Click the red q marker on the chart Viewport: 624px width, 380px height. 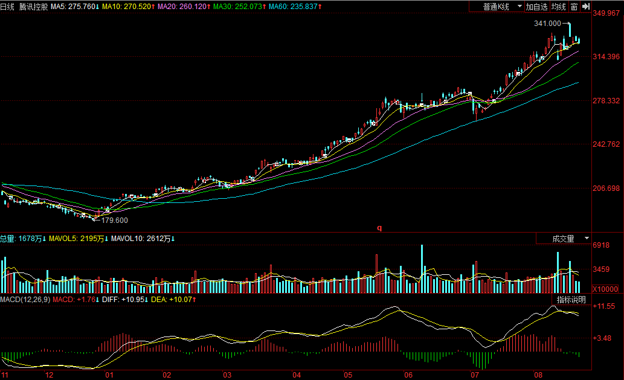[x=379, y=228]
